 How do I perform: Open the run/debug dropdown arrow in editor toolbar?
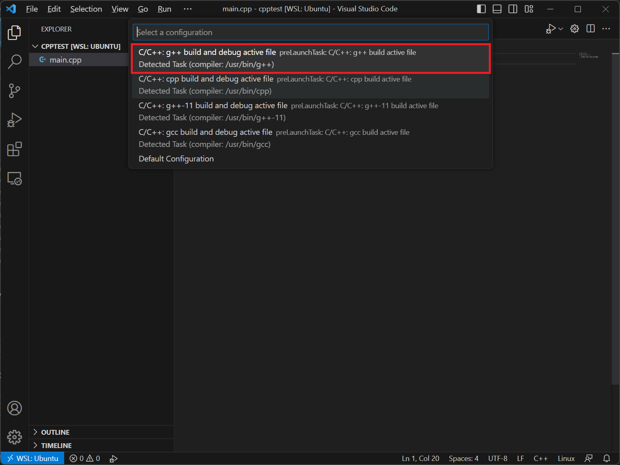pyautogui.click(x=561, y=29)
